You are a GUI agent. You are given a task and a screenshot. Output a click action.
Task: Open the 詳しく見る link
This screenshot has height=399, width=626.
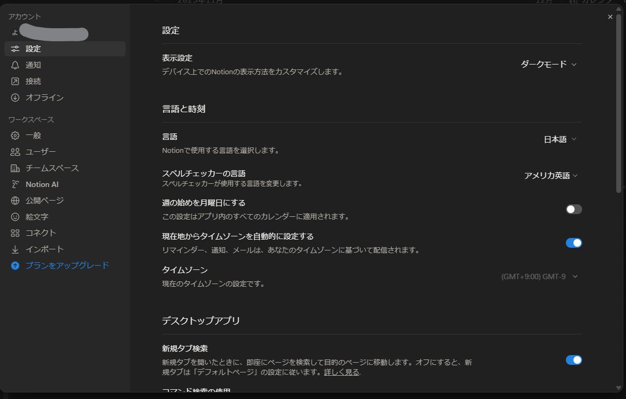coord(341,372)
